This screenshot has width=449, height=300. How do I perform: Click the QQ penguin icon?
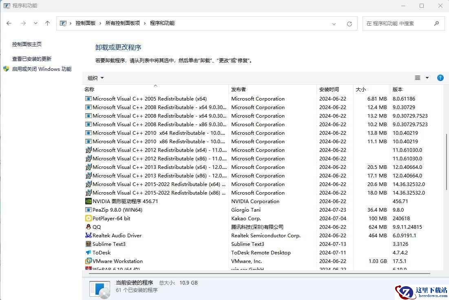[x=88, y=227]
